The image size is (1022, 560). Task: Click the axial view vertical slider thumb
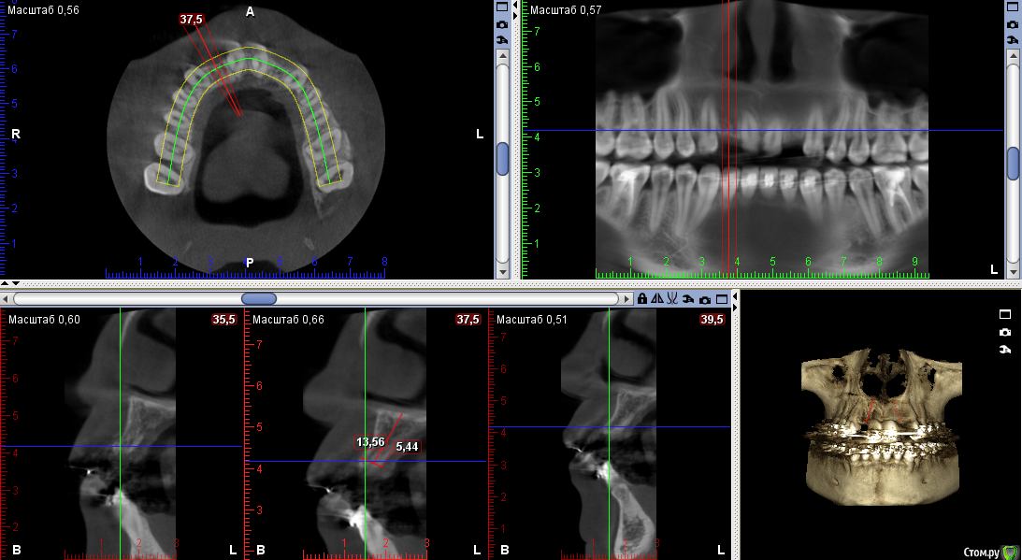point(502,159)
